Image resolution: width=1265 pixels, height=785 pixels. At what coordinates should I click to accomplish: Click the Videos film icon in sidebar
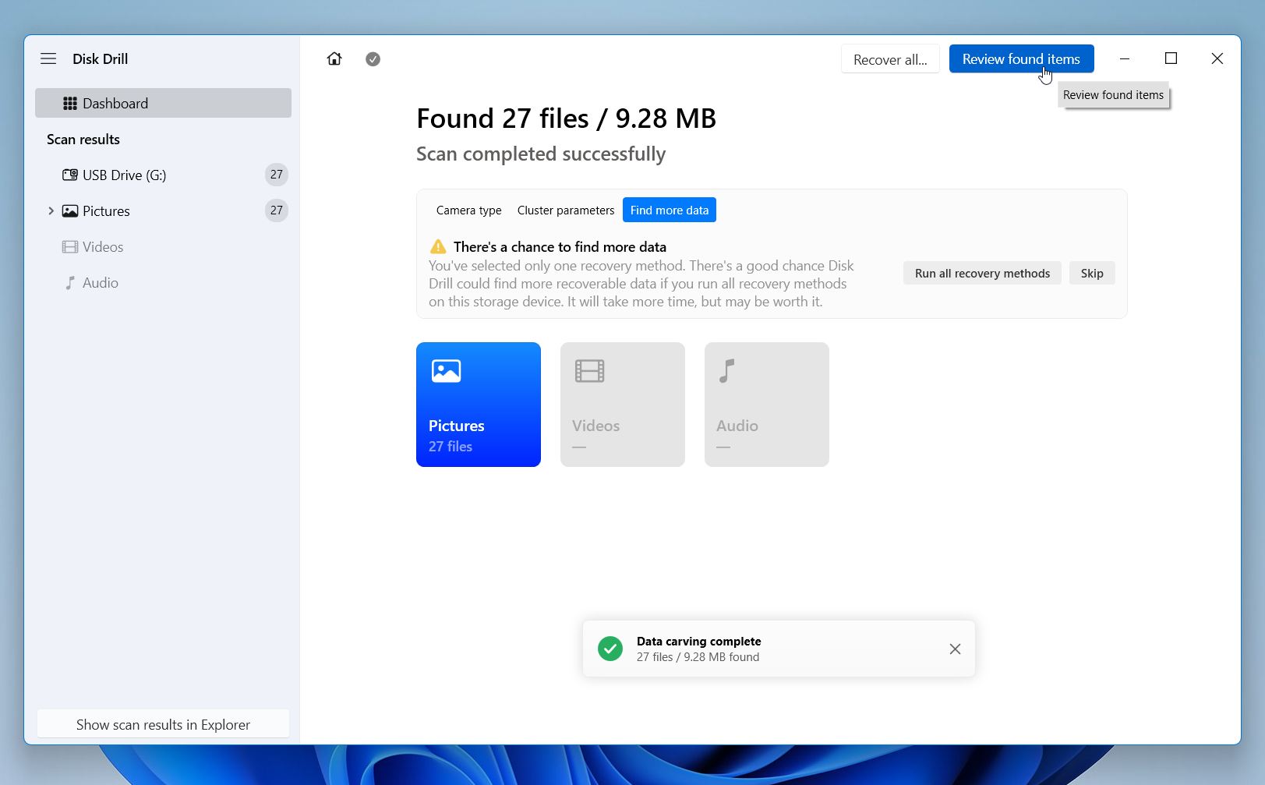(x=69, y=246)
